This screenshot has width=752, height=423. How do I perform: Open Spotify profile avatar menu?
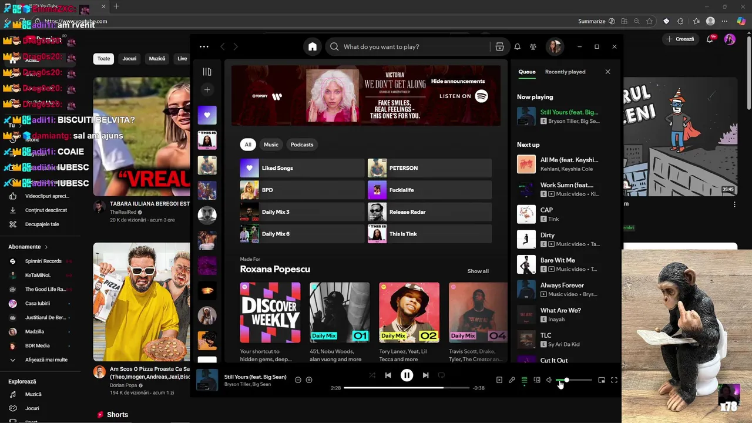[555, 46]
